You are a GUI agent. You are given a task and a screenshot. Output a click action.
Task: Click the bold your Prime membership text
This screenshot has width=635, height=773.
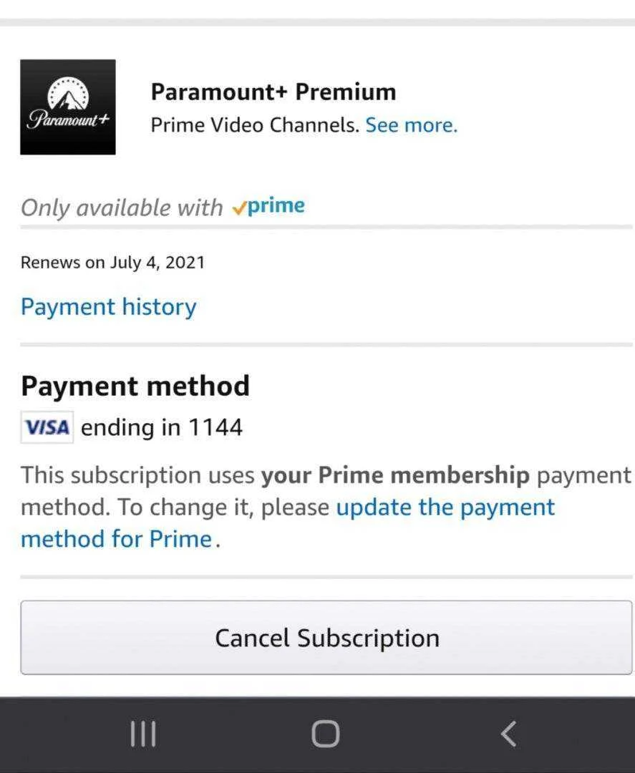pyautogui.click(x=395, y=475)
